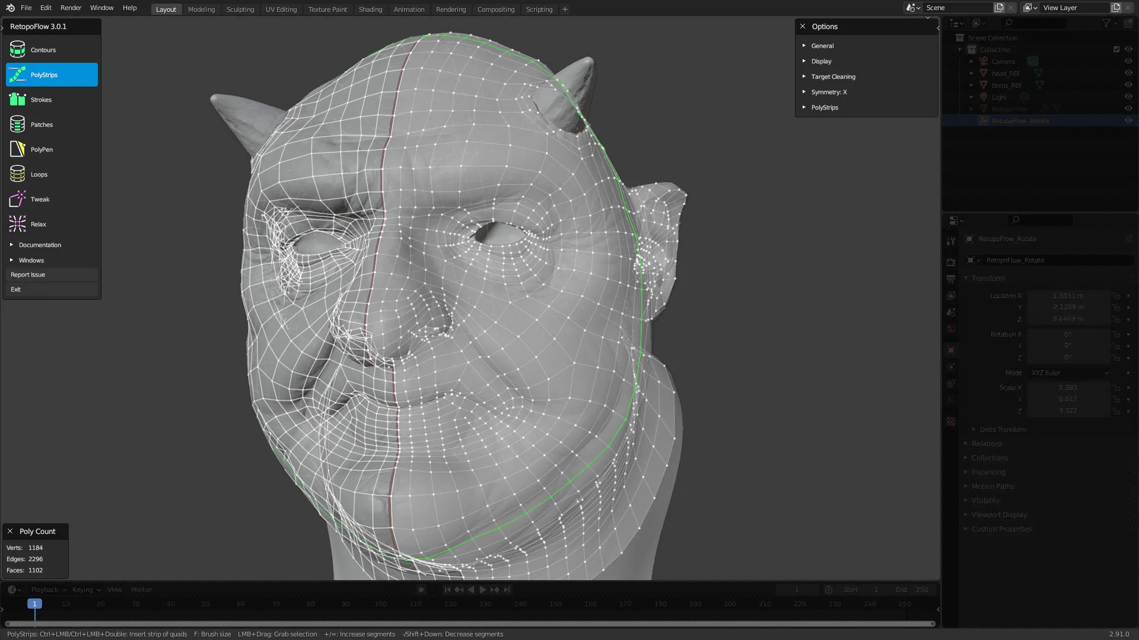Toggle Symmetry X option
The image size is (1139, 640).
coord(828,91)
